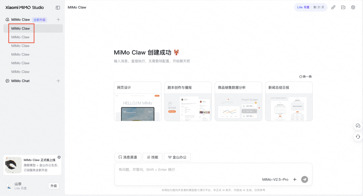Open the MiMo Chat section in the sidebar
Viewport: 363px width, 196px height.
21,81
